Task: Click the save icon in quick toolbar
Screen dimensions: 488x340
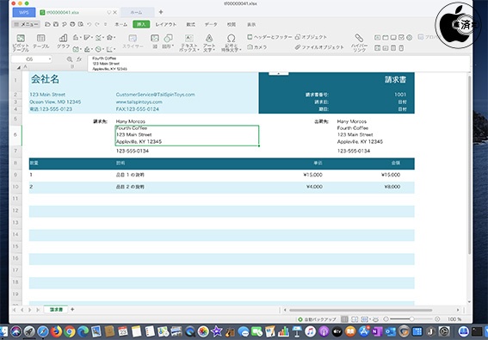Action: [x=56, y=24]
